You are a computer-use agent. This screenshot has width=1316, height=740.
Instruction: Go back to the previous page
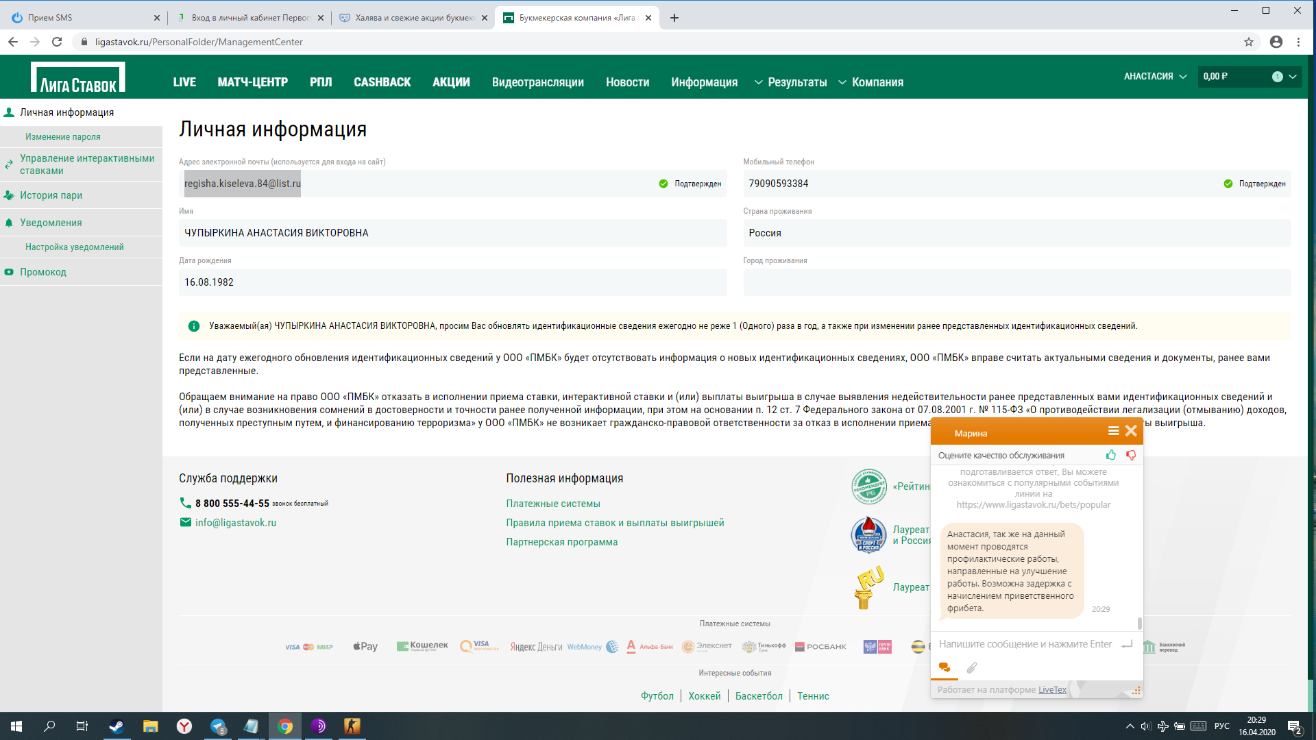point(13,42)
